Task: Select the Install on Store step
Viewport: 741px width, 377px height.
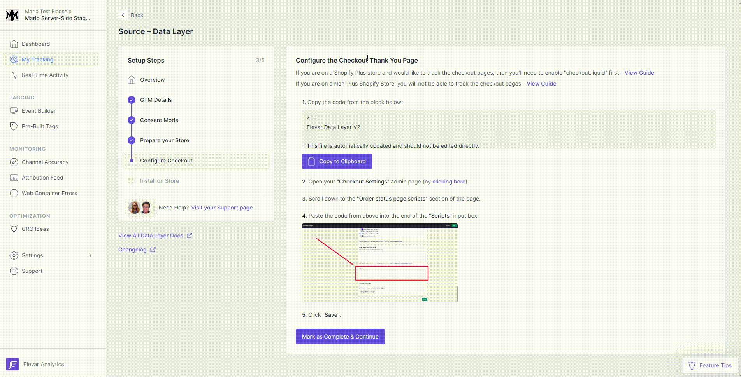Action: pos(196,181)
